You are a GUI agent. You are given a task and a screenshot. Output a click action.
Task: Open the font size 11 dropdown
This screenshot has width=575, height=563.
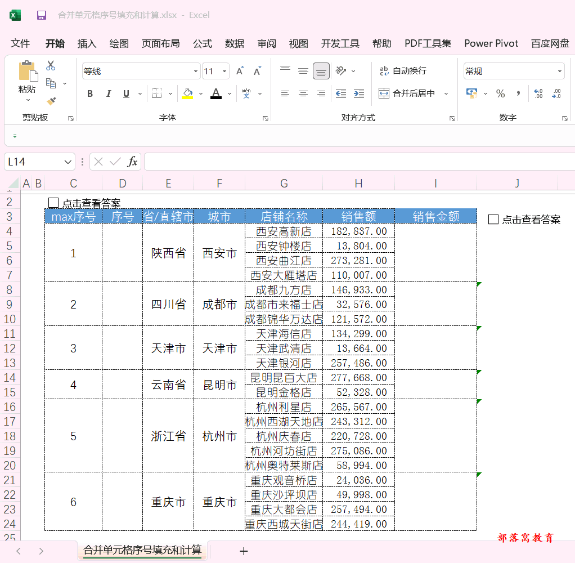click(224, 71)
